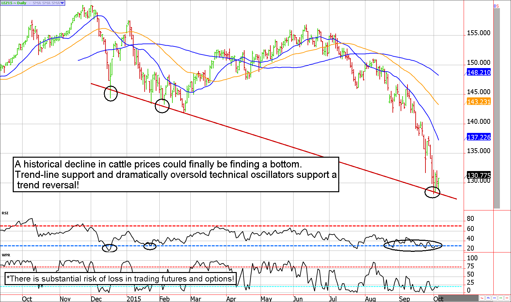Viewport: 511px width, 302px height.
Task: Click the blue turn-arrow icon at bottom right
Action: pos(488,298)
